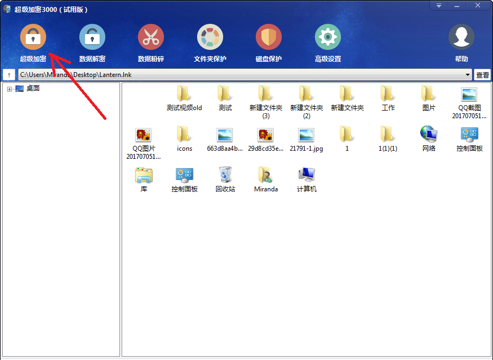The width and height of the screenshot is (493, 360).
Task: Select the QQ截图 image file
Action: (x=470, y=103)
